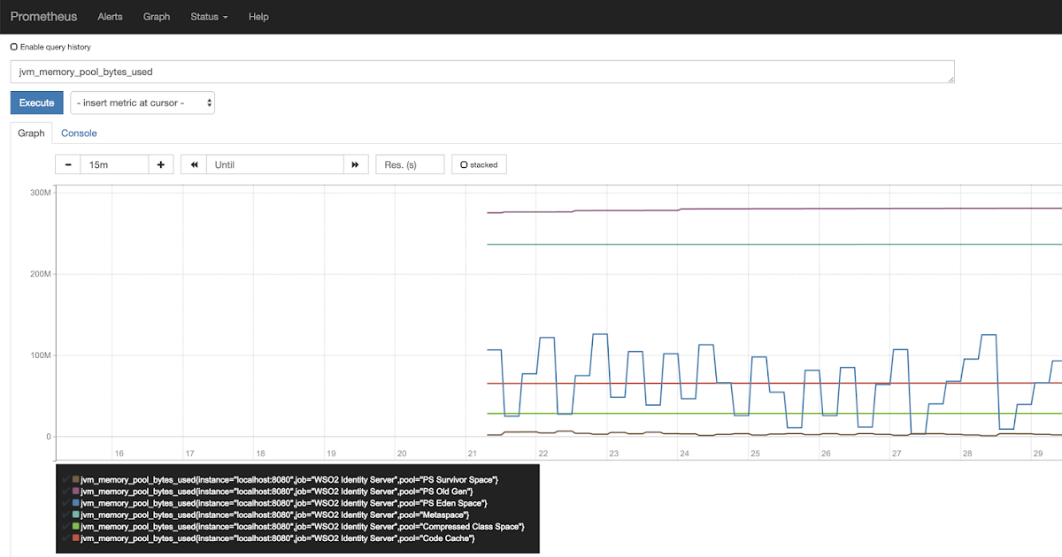Toggle the stacked graph option

(464, 164)
